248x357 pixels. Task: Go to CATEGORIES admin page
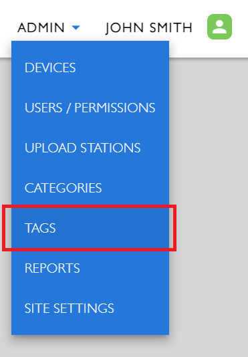click(x=90, y=188)
